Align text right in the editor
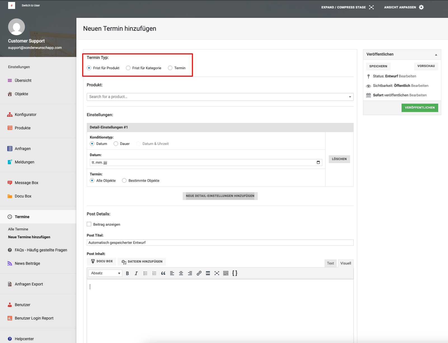 (190, 273)
